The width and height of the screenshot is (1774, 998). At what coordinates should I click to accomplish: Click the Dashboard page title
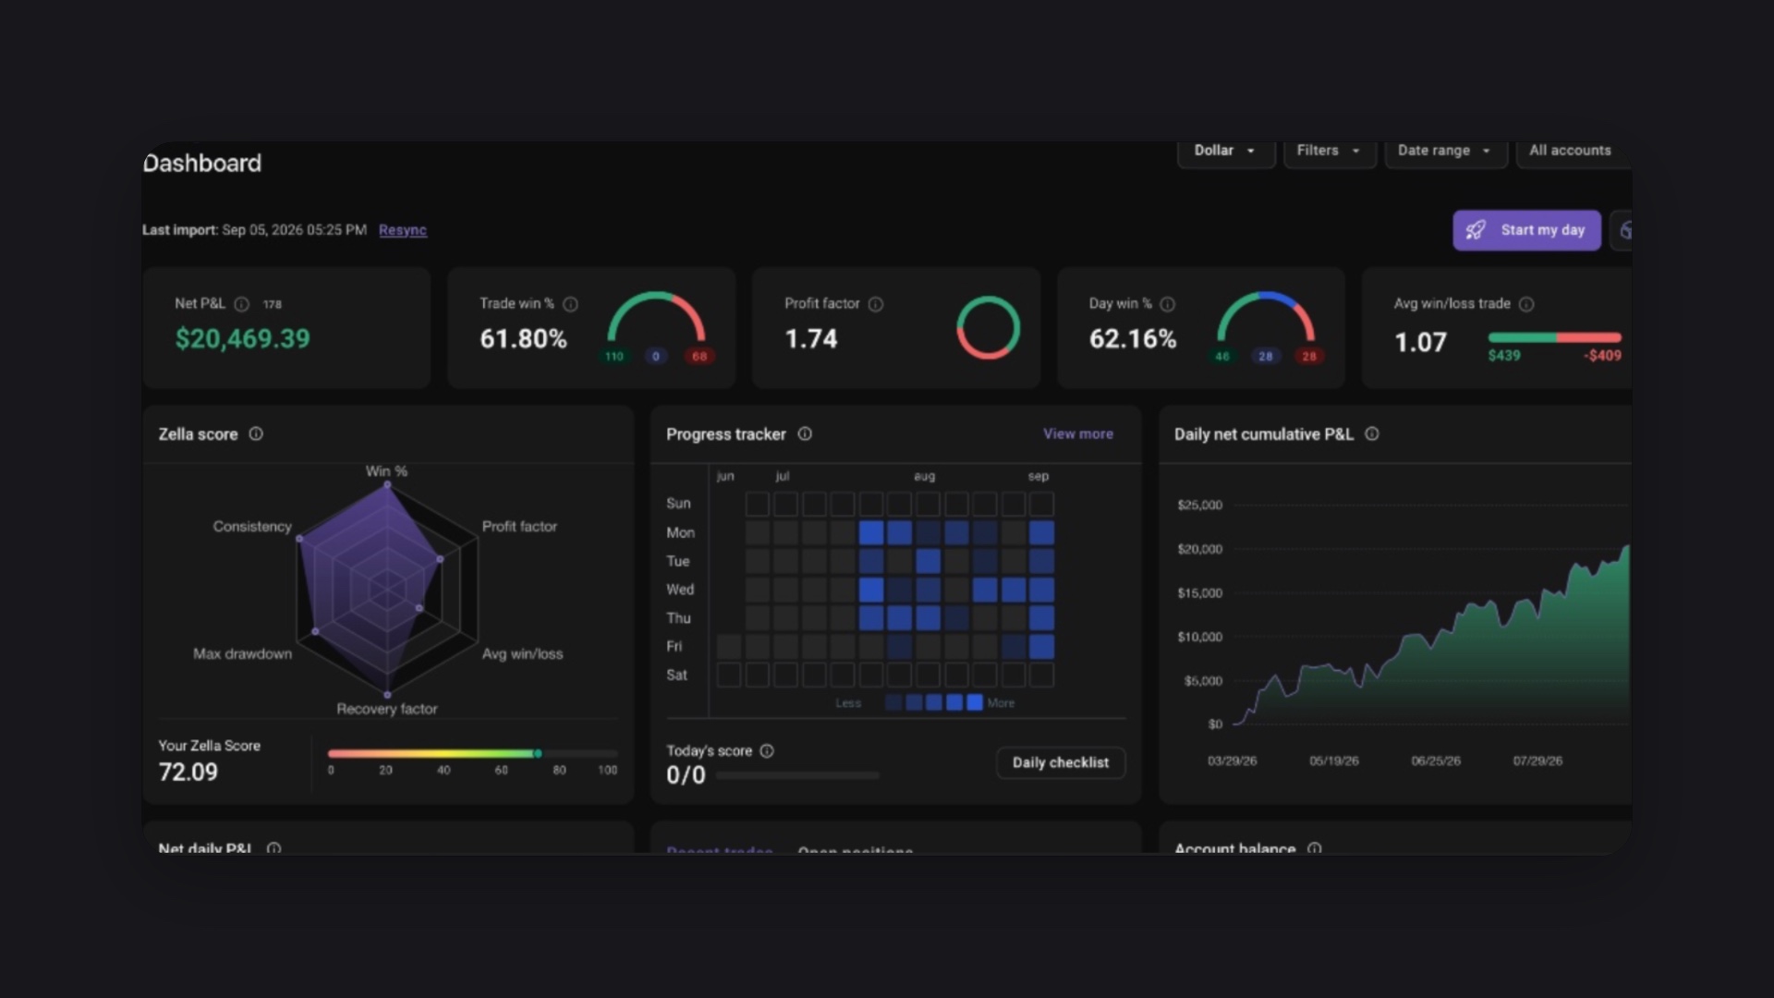[x=202, y=164]
